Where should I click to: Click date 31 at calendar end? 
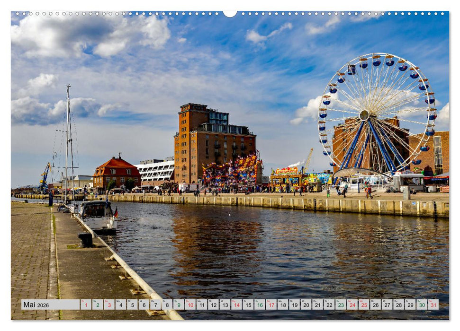pos(433,306)
